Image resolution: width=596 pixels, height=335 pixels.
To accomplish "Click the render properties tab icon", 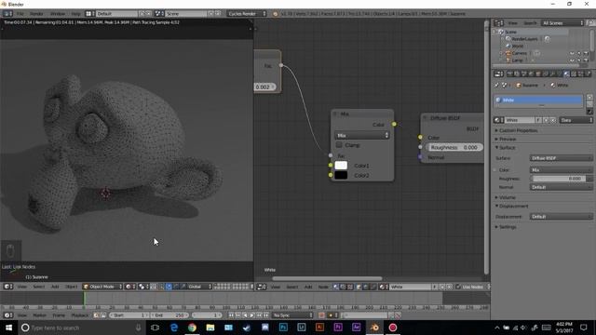I will pos(509,74).
